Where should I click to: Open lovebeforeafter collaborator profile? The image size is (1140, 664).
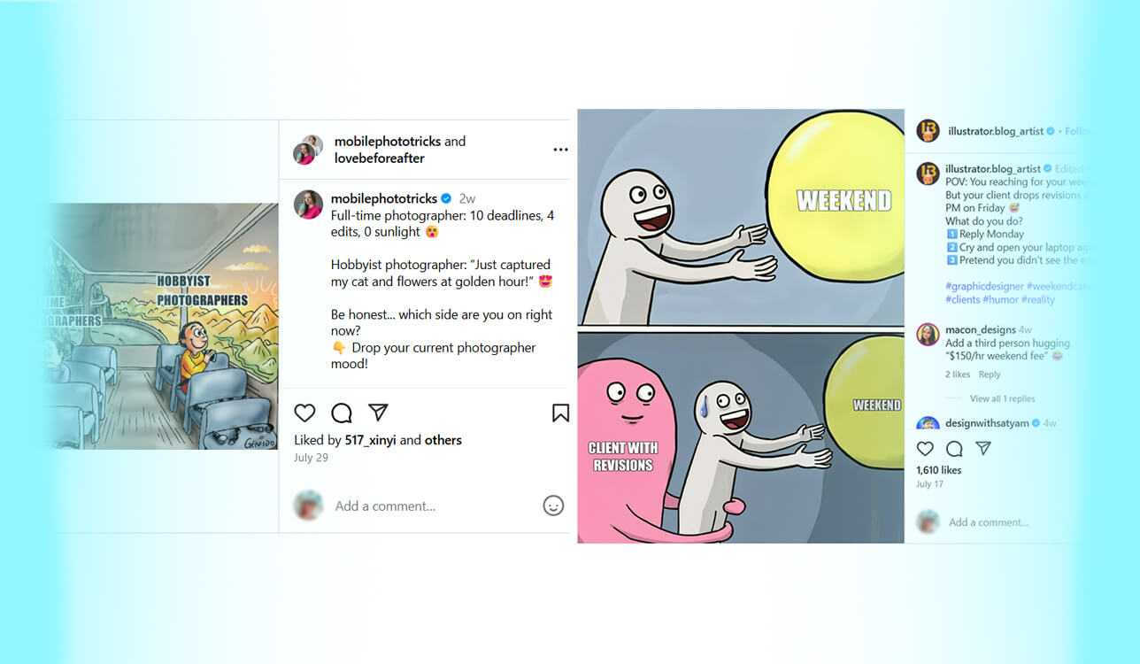pos(379,158)
